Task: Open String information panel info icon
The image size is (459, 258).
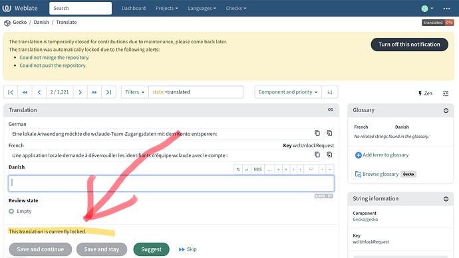Action: pyautogui.click(x=446, y=199)
